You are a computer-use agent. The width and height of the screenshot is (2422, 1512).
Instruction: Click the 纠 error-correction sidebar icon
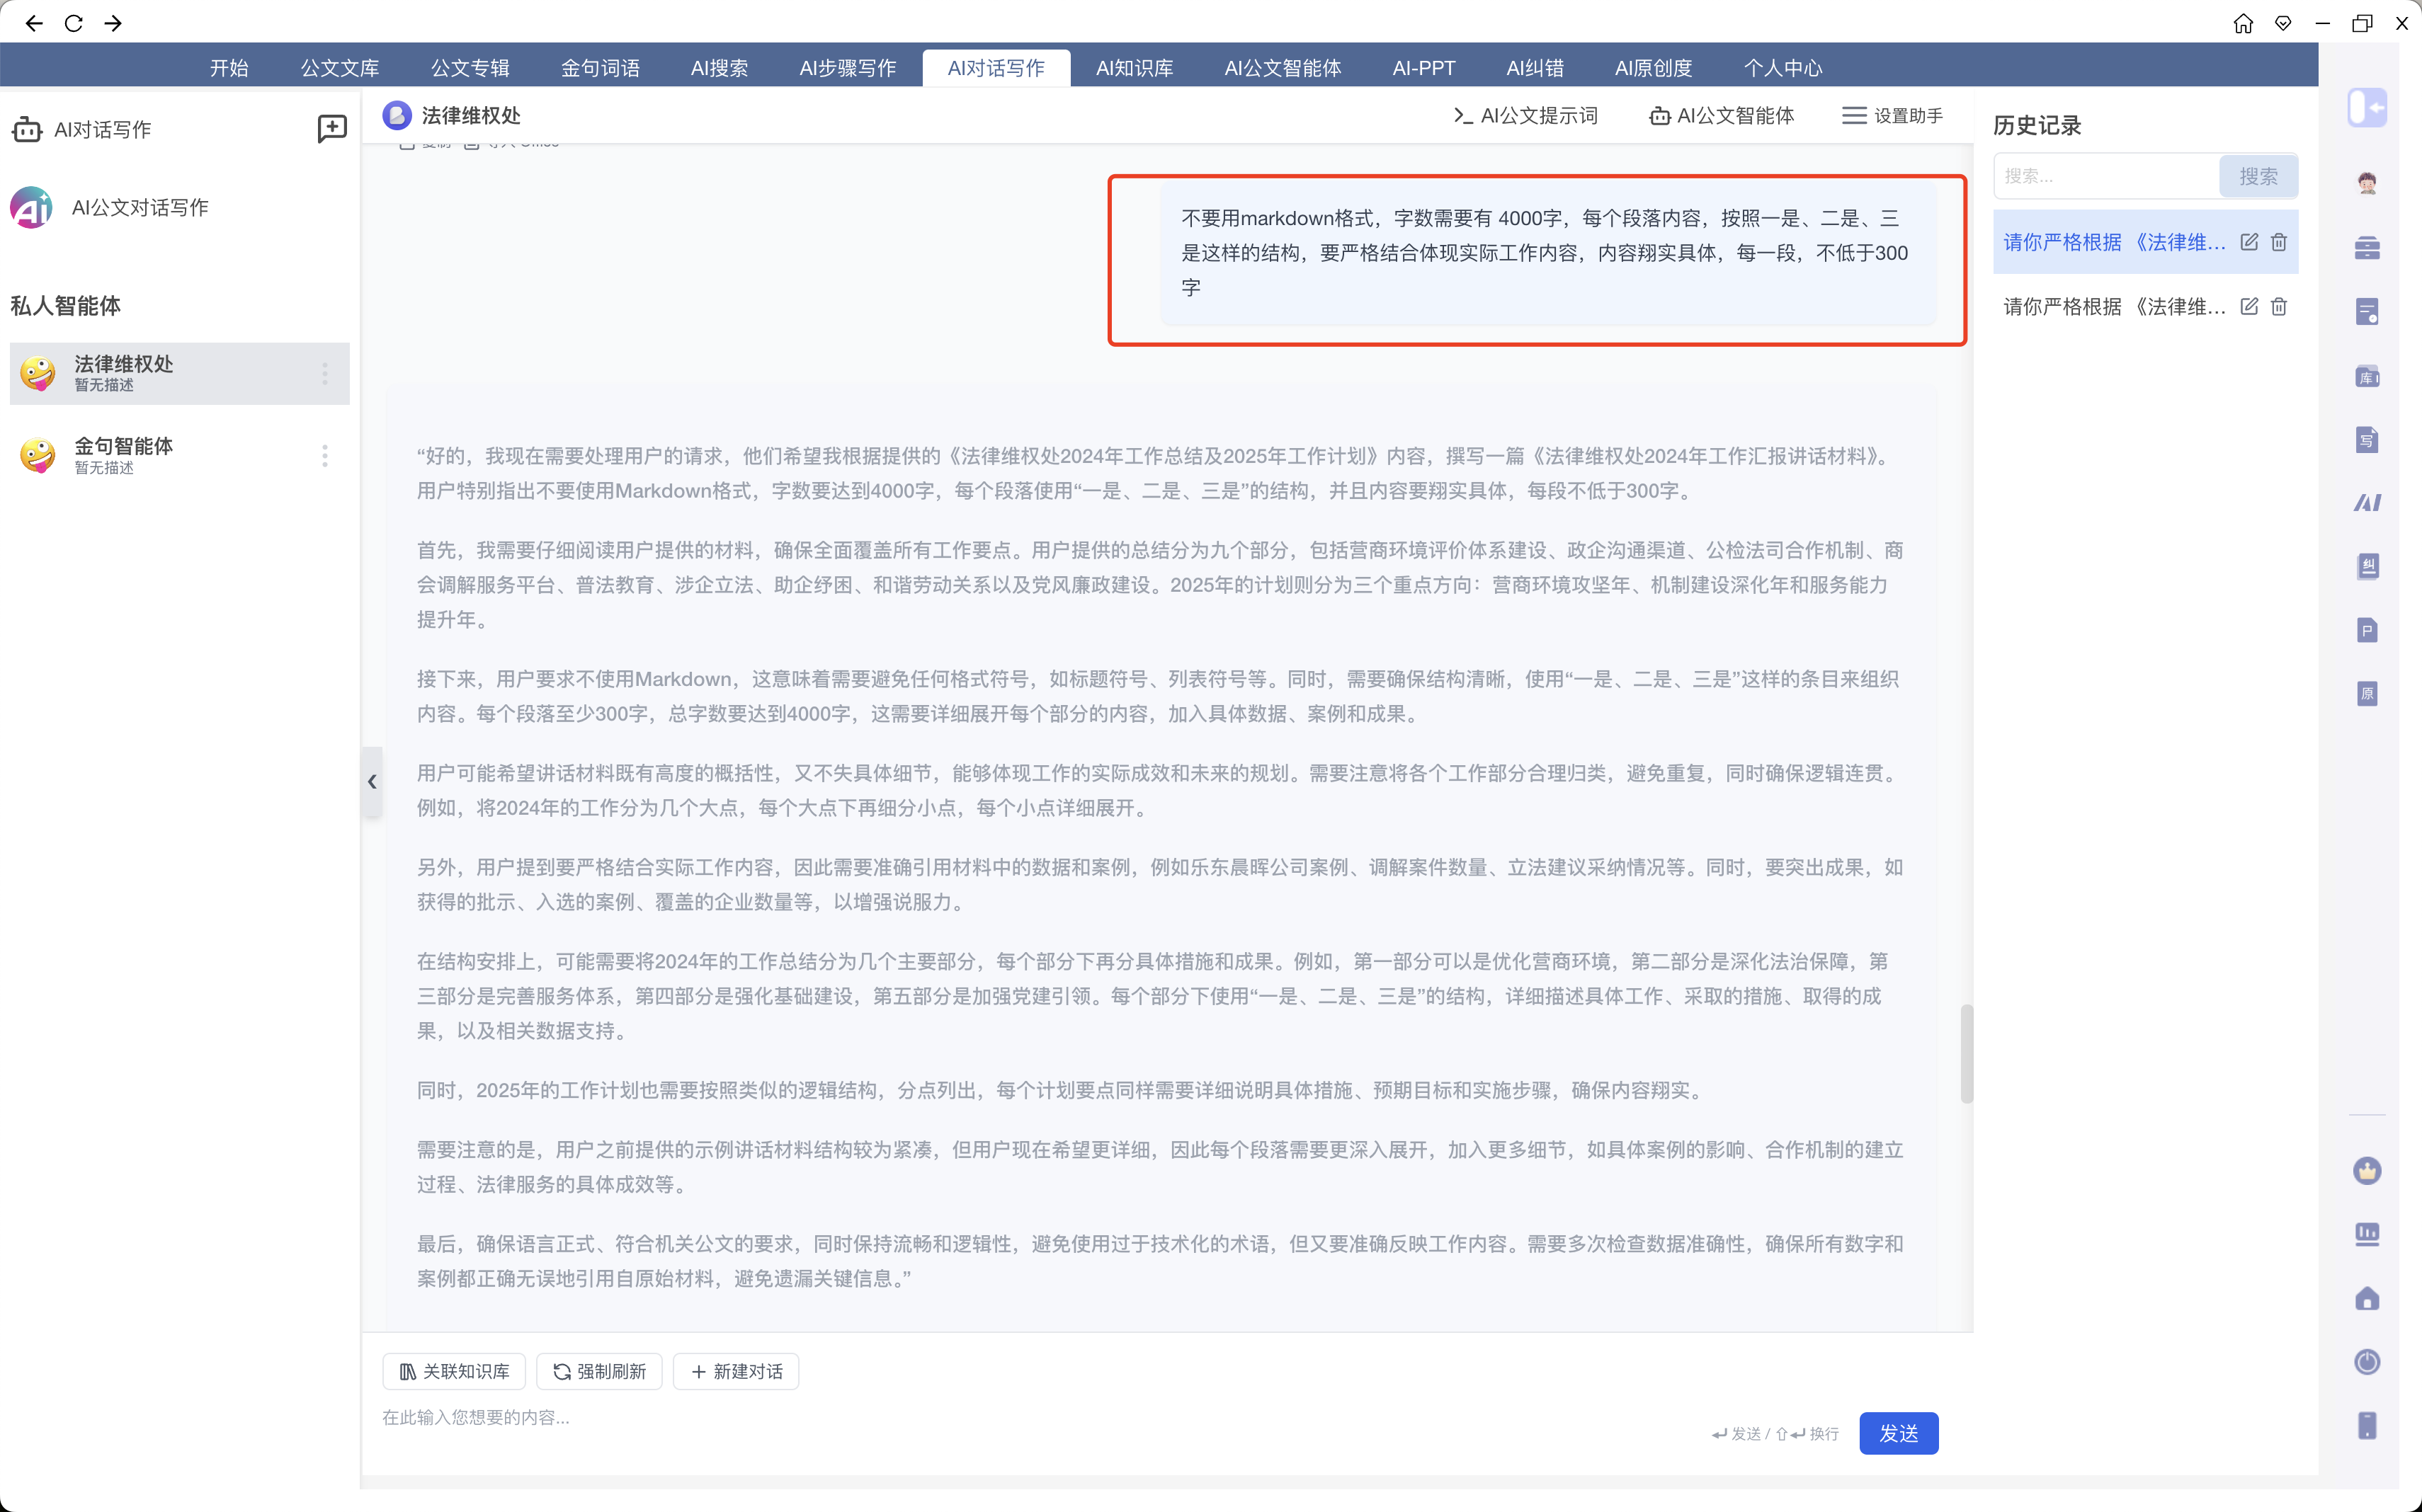(2366, 566)
